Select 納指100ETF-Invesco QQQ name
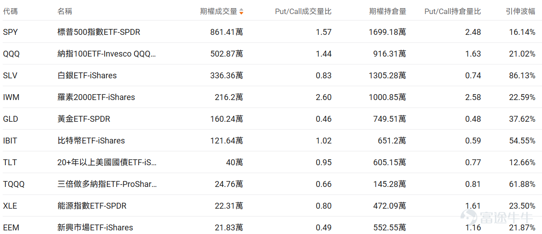Viewport: 542px width, 234px height. tap(107, 54)
